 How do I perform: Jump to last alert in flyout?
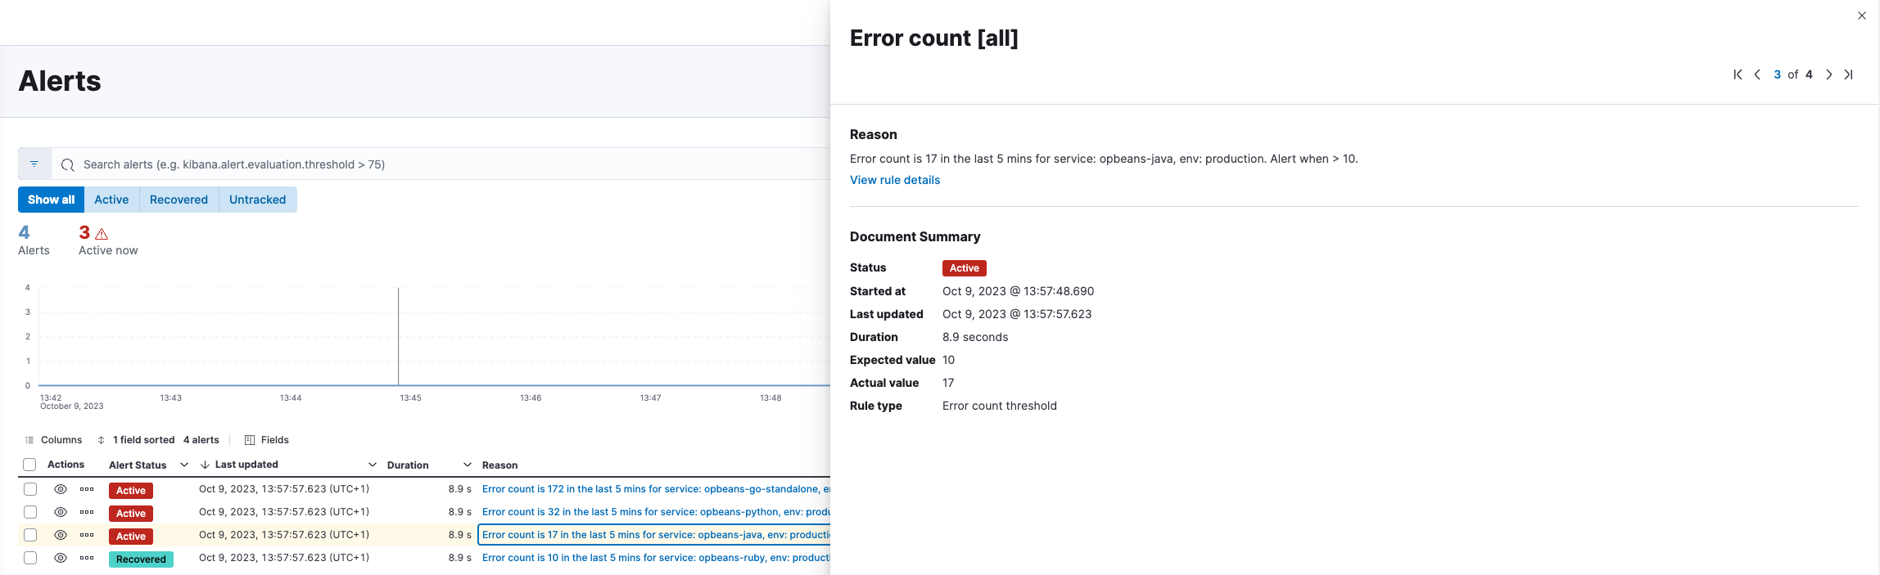click(x=1848, y=74)
